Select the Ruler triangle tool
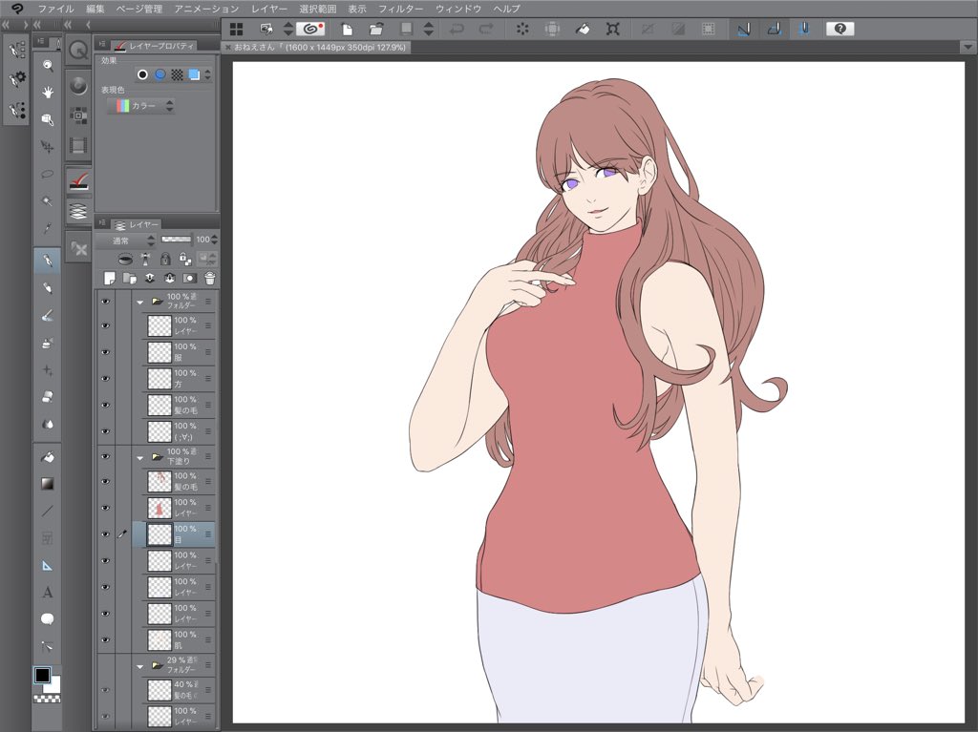The height and width of the screenshot is (732, 978). [x=48, y=565]
